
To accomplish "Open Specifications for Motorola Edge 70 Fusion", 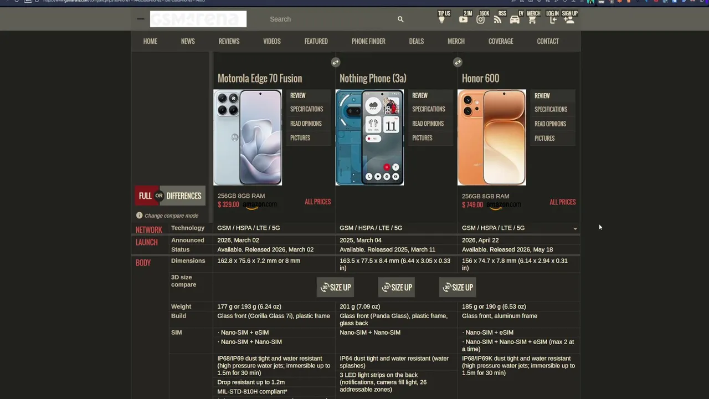I will (x=306, y=109).
